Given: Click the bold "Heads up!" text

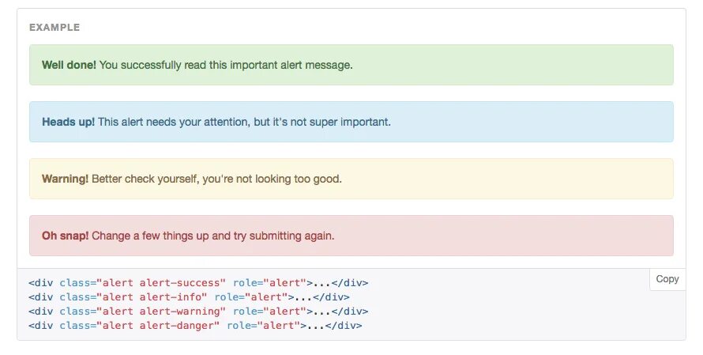Looking at the screenshot, I should [x=68, y=122].
